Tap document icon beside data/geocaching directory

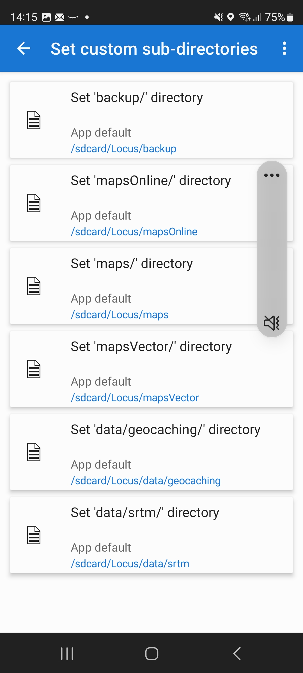click(x=34, y=452)
